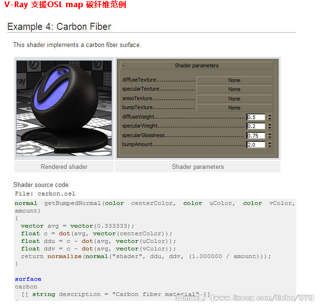Open the diffuseTexture None map button

tap(234, 80)
